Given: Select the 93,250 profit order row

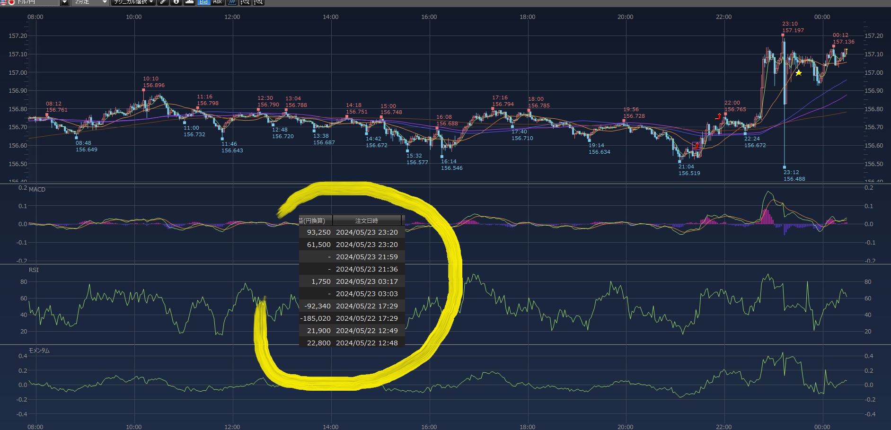Looking at the screenshot, I should coord(352,232).
